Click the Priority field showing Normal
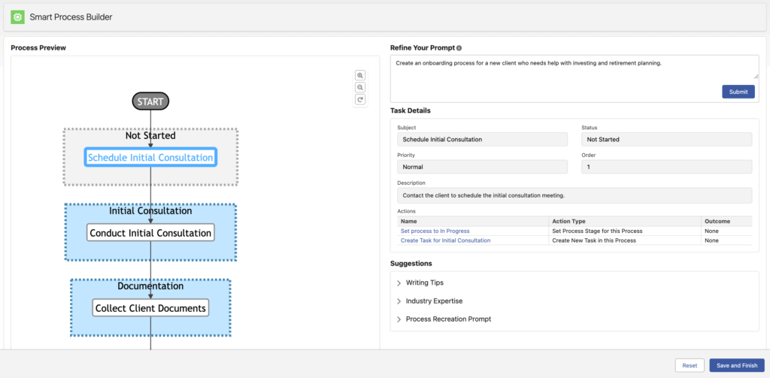 tap(481, 167)
